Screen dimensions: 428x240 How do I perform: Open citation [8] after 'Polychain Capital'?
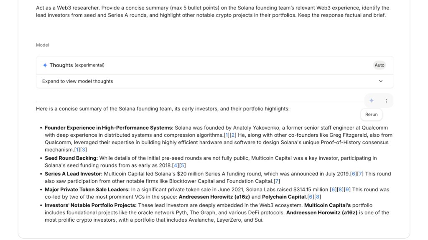[318, 197]
